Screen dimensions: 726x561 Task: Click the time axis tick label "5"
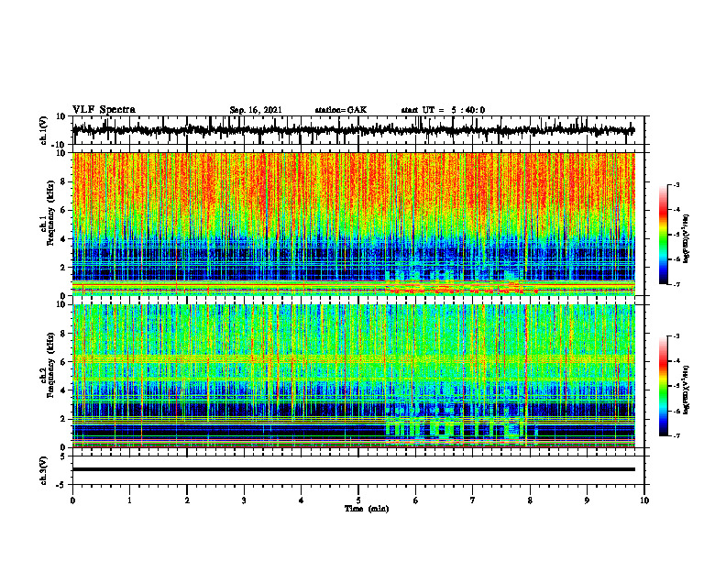click(358, 500)
